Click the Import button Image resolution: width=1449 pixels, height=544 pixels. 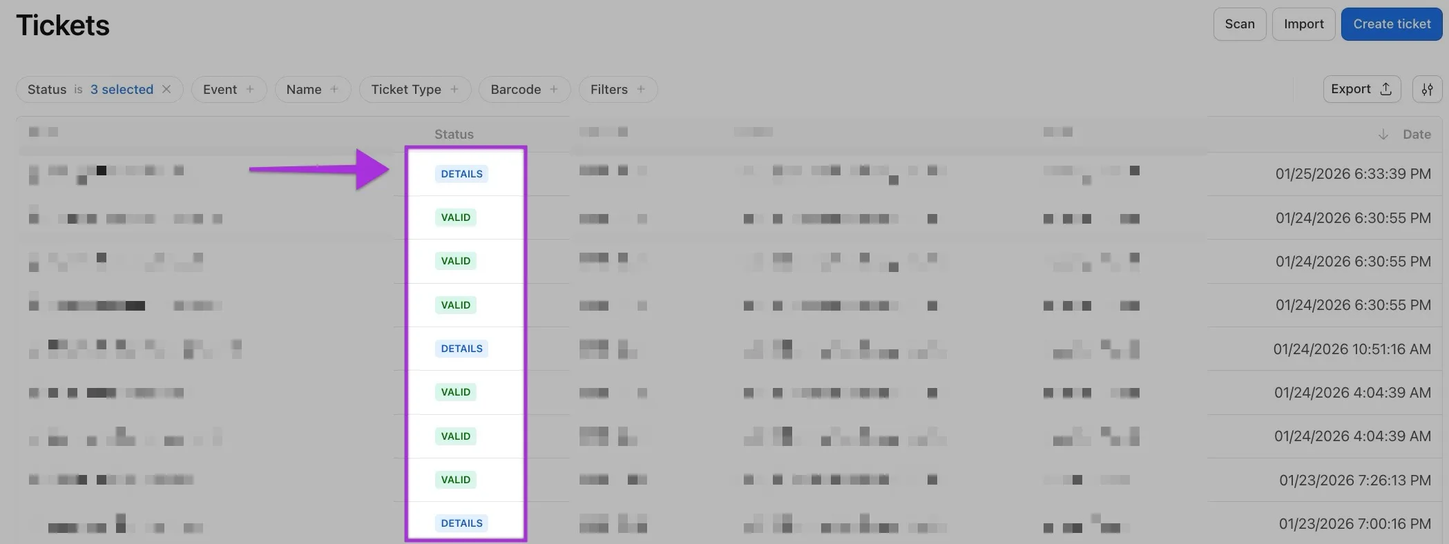coord(1304,24)
